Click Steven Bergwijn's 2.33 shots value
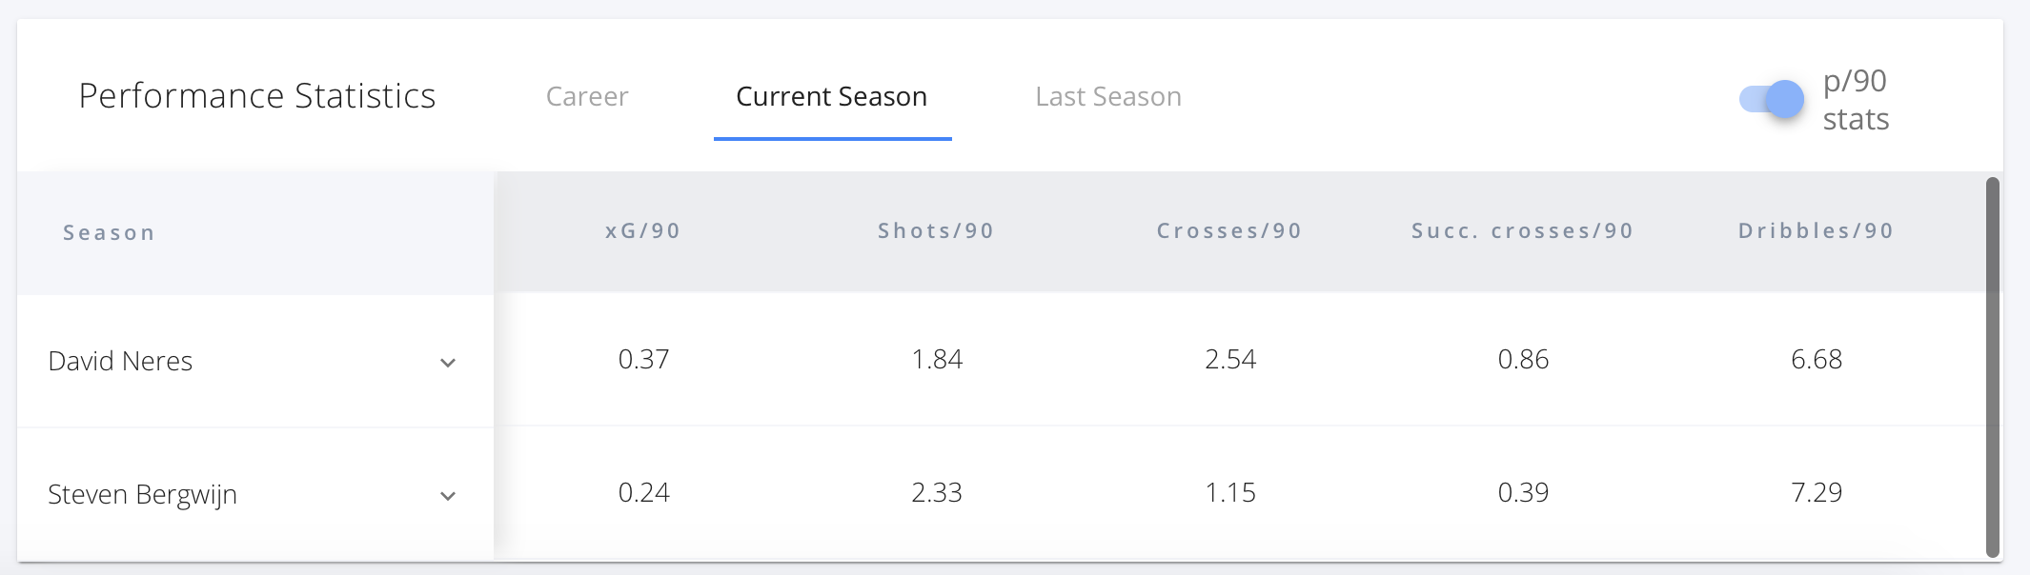The height and width of the screenshot is (575, 2030). pyautogui.click(x=937, y=493)
